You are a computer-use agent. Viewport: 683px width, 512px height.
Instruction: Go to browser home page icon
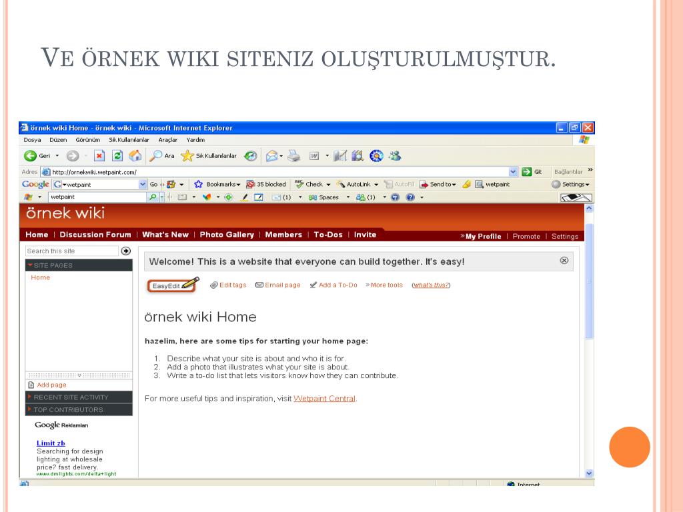(x=135, y=156)
